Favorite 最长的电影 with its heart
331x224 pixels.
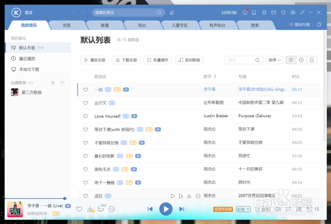click(x=85, y=156)
